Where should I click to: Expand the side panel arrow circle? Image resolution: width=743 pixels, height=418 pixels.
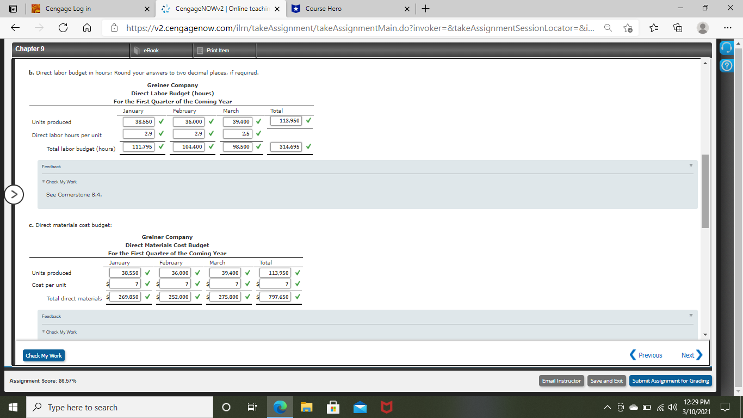coord(14,194)
